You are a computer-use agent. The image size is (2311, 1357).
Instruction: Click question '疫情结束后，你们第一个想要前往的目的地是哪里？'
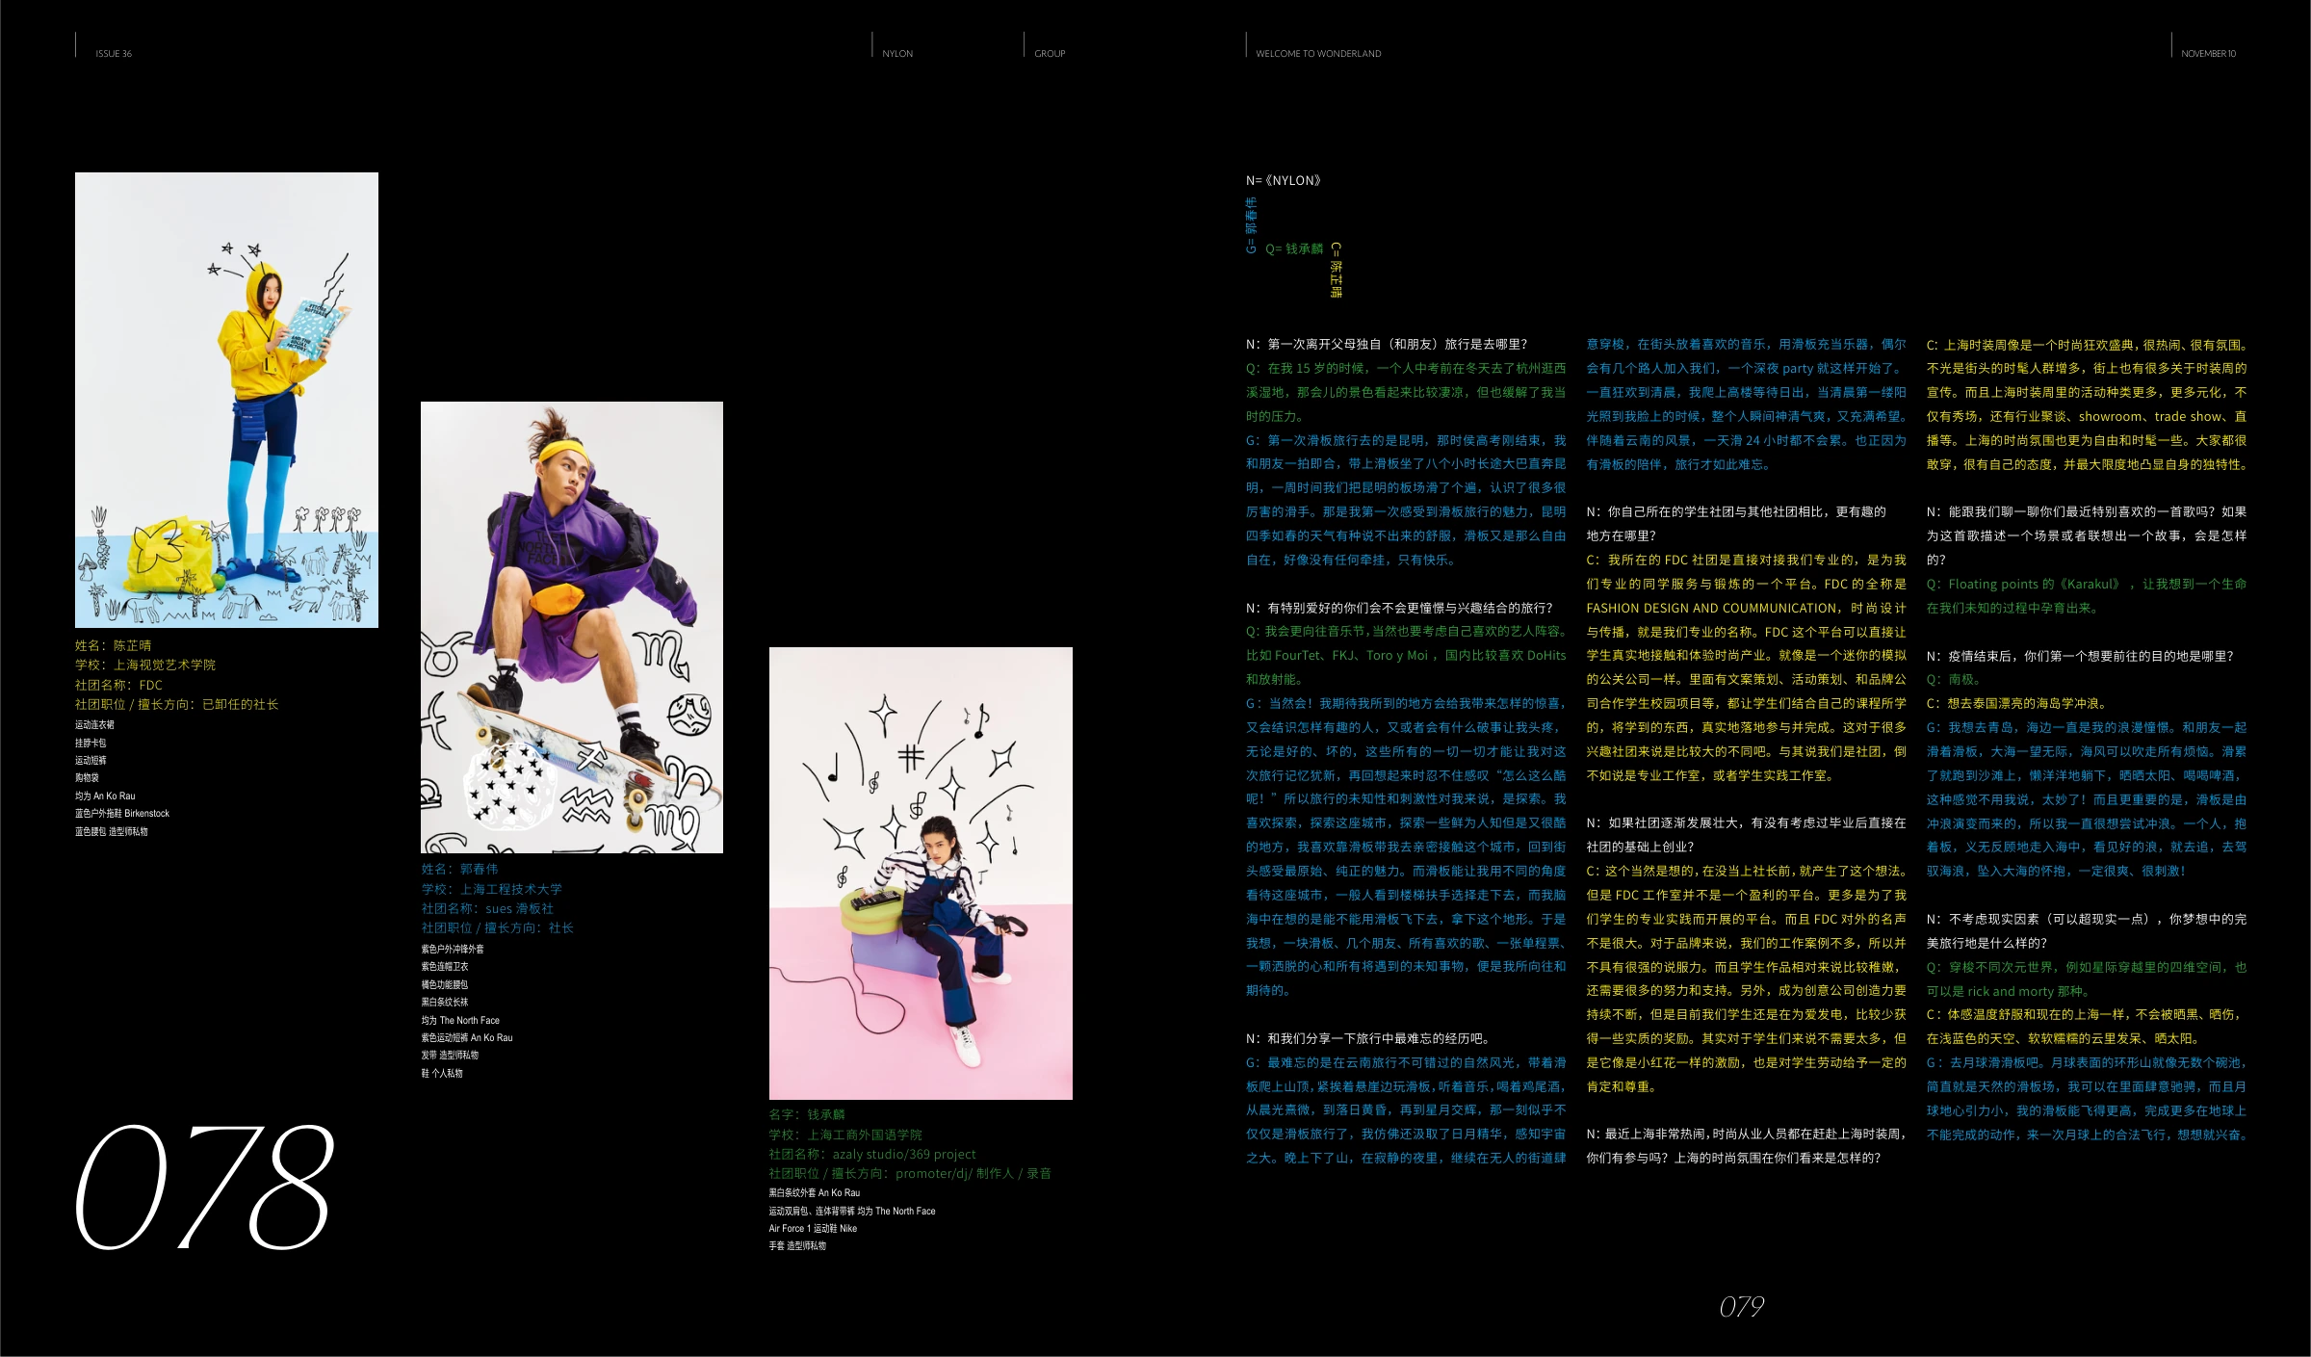pyautogui.click(x=2090, y=656)
